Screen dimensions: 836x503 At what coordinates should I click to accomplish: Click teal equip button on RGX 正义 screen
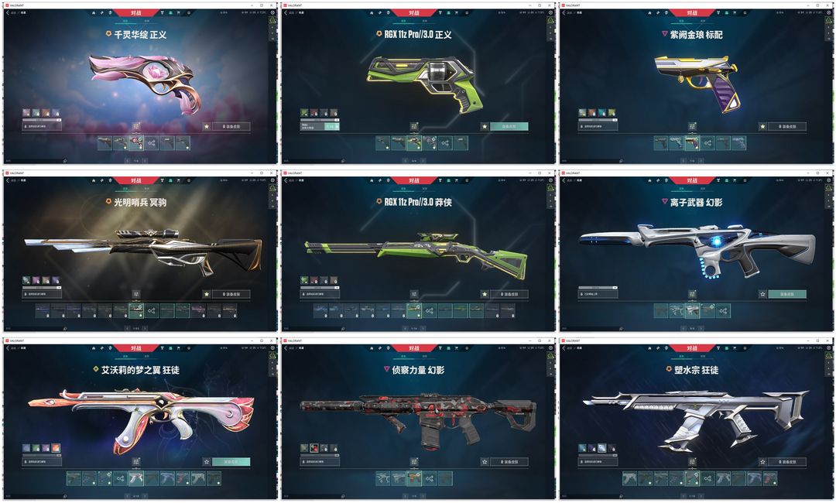[509, 127]
